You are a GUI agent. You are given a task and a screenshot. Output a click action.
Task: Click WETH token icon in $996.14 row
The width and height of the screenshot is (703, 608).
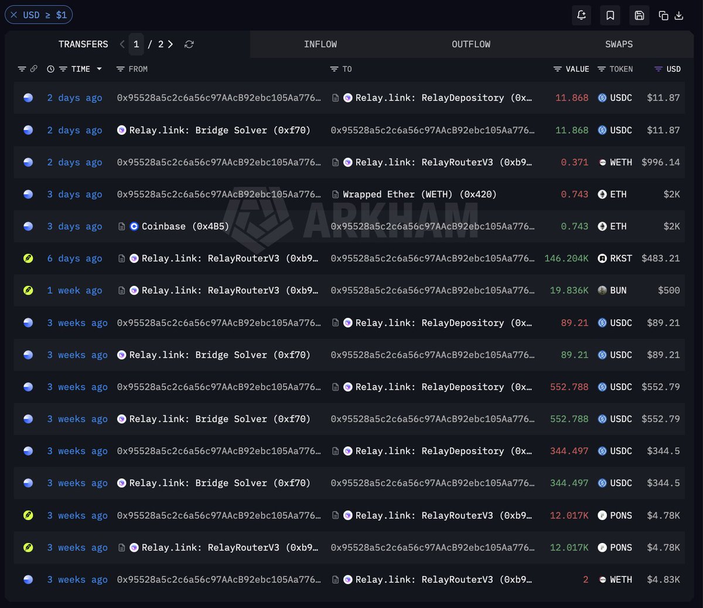pyautogui.click(x=602, y=162)
